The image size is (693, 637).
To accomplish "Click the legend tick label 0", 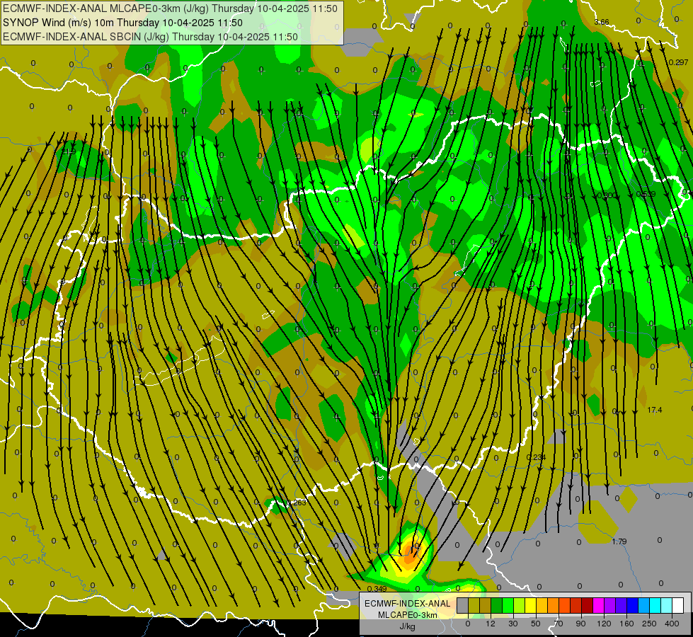I will (x=468, y=624).
